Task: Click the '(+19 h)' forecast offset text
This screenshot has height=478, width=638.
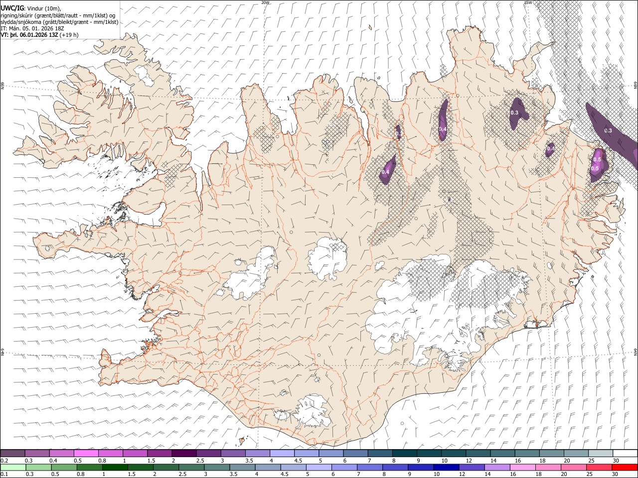Action: [x=69, y=35]
